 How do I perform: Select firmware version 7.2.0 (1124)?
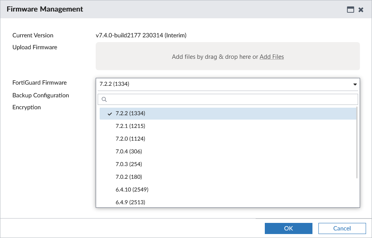[131, 138]
